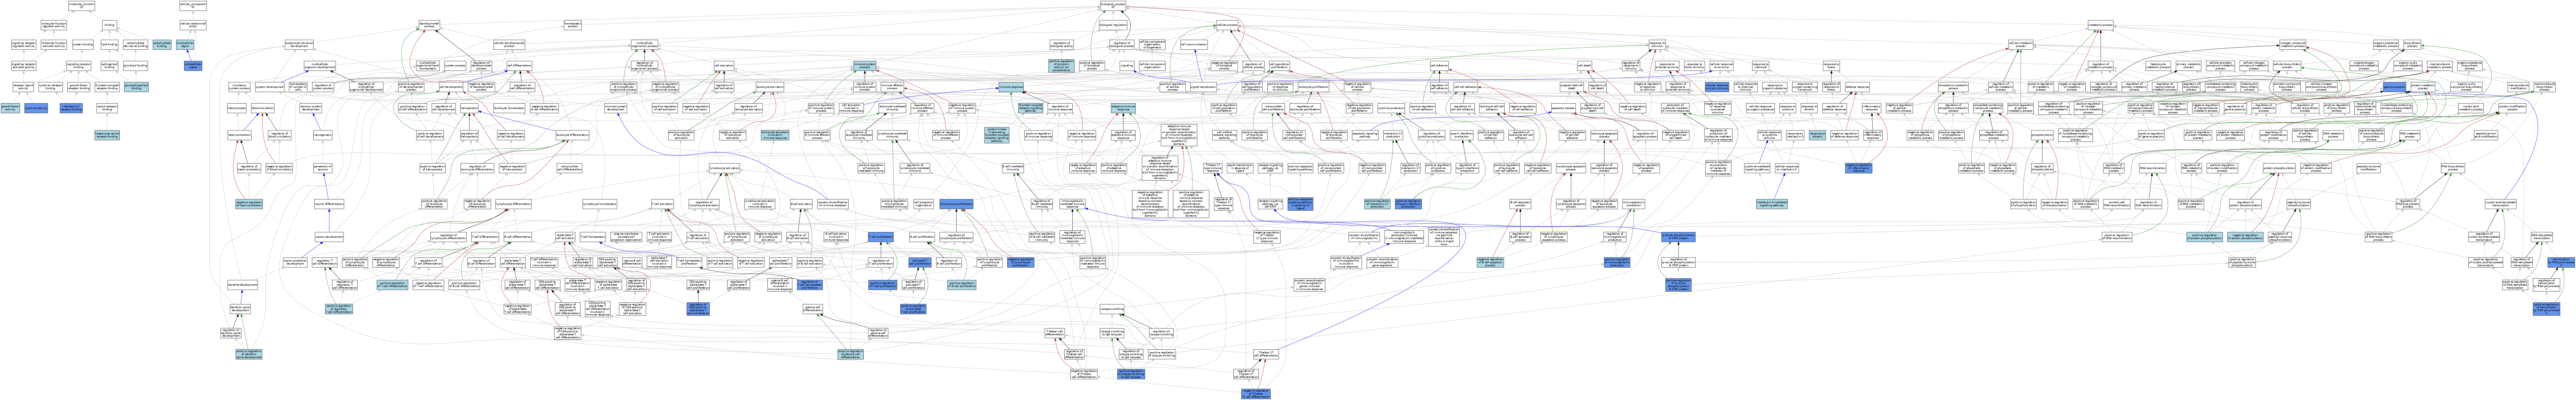Select the 'glycolipid binding' node

(136, 66)
